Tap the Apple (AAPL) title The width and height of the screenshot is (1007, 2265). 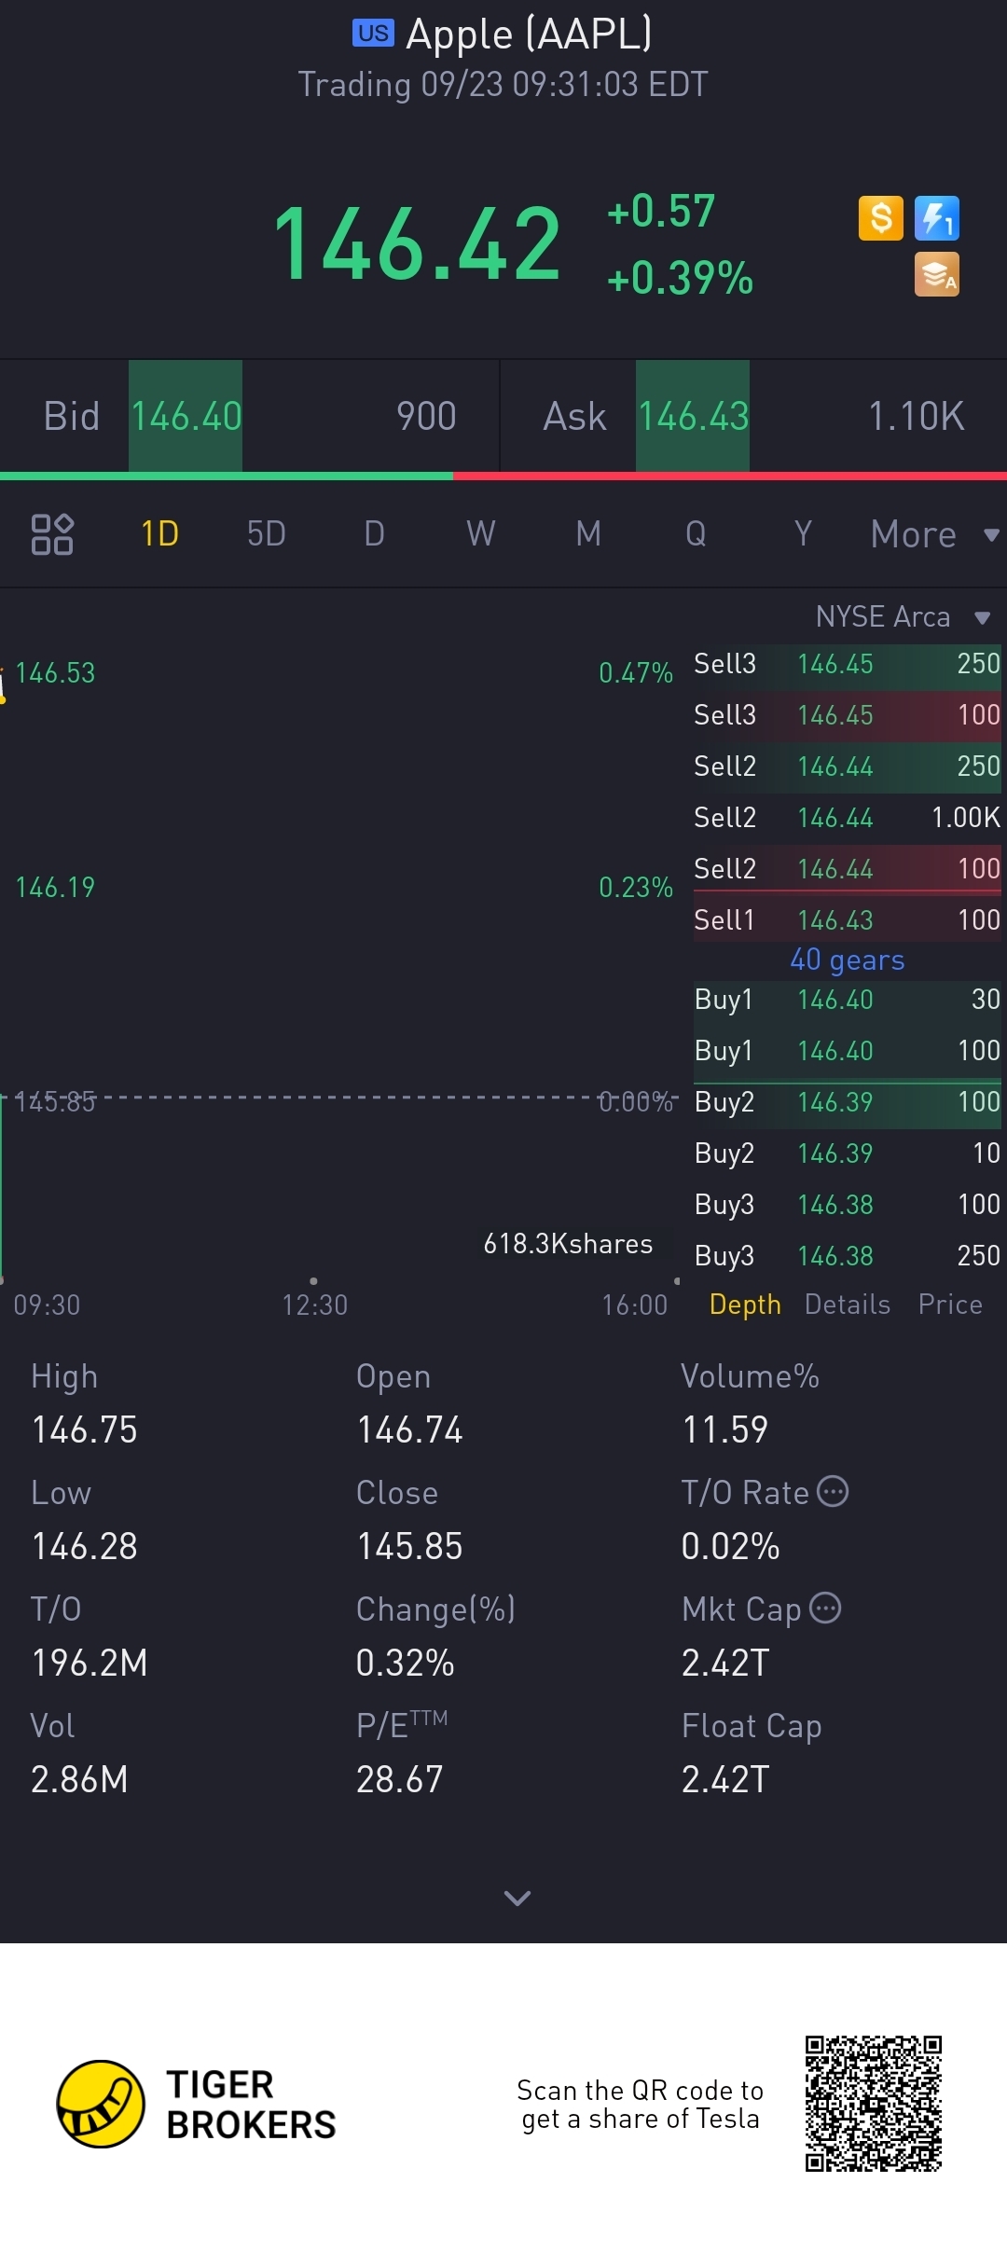click(529, 35)
